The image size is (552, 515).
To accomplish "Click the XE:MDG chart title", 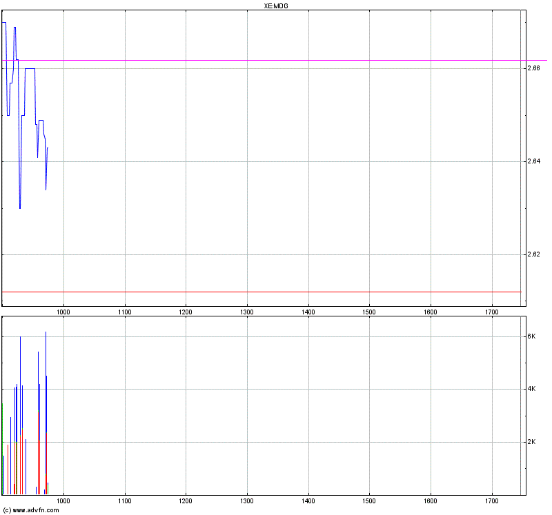I will click(275, 6).
